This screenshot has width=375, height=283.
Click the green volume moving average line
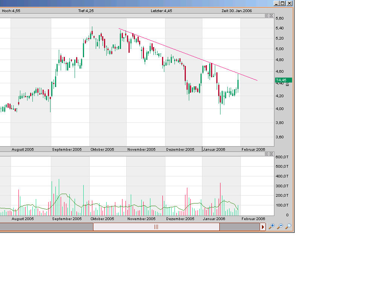point(119,206)
